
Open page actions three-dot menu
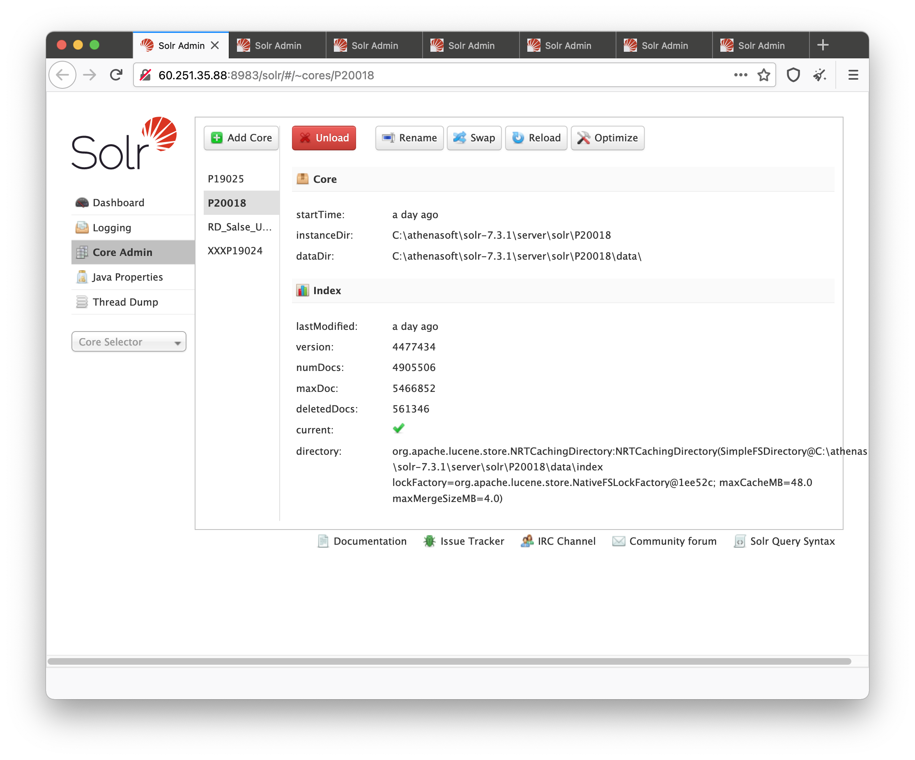(x=740, y=75)
